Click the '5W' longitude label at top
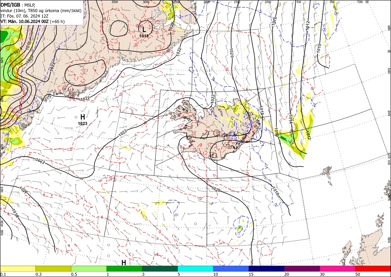Viewport: 391px width, 277px height. tap(299, 2)
